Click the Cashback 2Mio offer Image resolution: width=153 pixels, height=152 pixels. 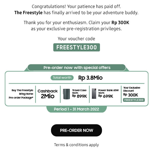coord(48,94)
